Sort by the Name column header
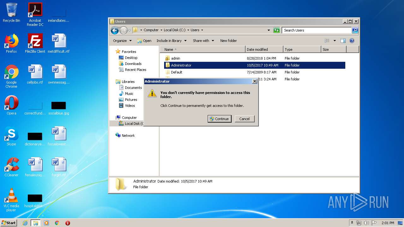 click(x=203, y=49)
